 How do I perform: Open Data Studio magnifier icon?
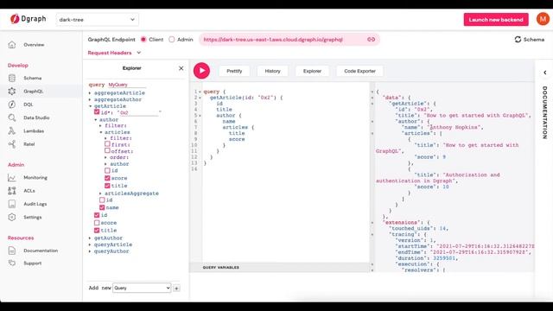pos(12,117)
